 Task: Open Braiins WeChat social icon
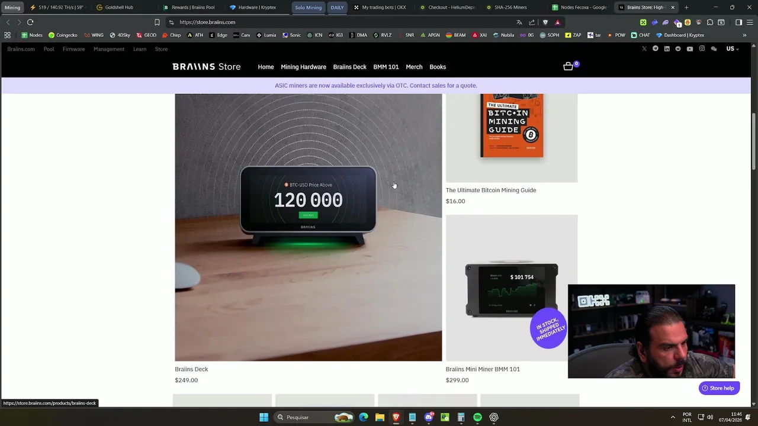(x=714, y=49)
